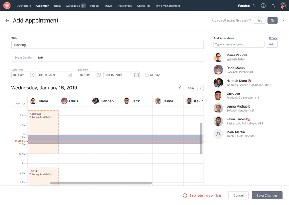Viewport: 289px width, 205px height.
Task: Open the Football team switcher
Action: [246, 6]
